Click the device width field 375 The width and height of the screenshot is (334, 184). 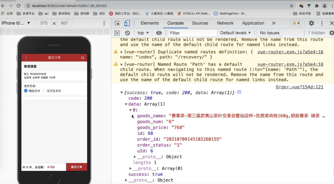tap(44, 23)
